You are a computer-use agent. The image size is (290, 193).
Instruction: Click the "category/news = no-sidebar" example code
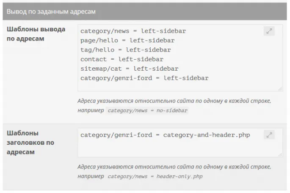147,110
